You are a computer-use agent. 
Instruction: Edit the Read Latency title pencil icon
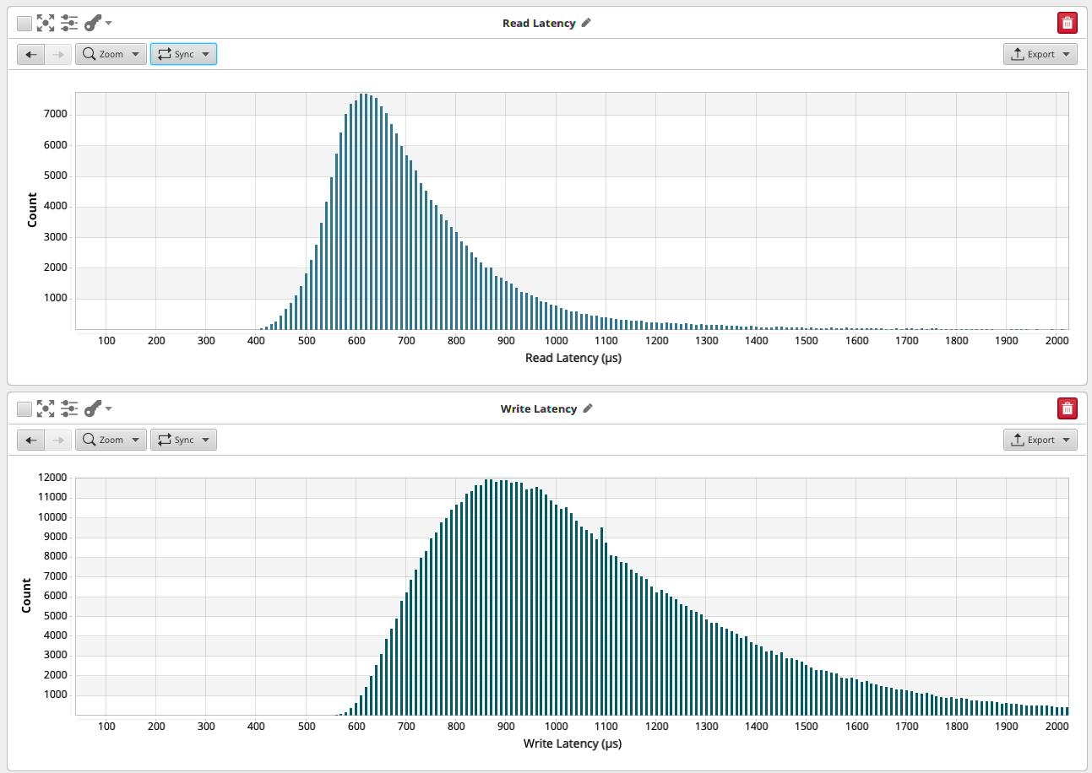coord(587,23)
